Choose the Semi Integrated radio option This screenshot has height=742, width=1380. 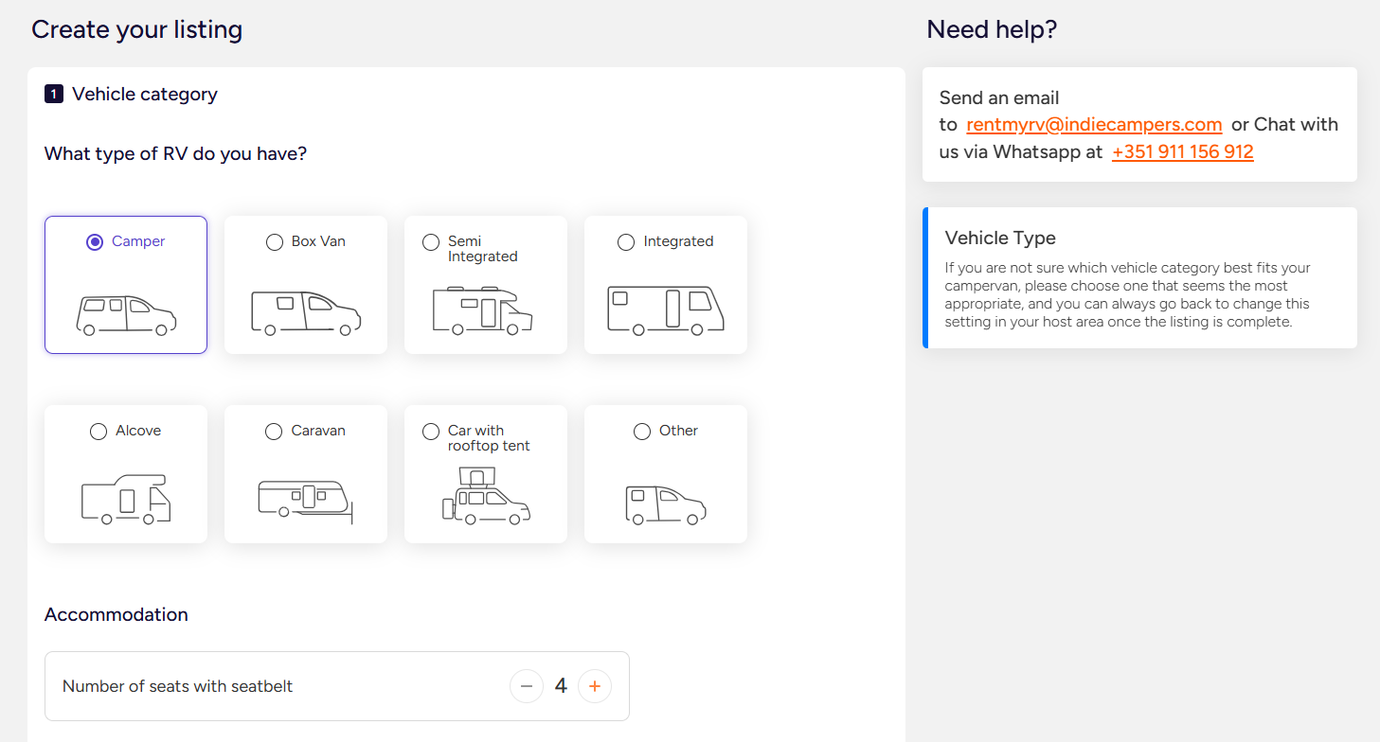(x=431, y=242)
